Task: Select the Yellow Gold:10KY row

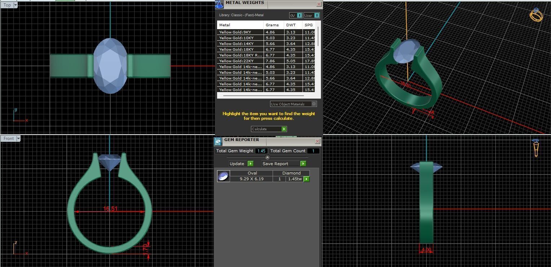Action: pos(267,38)
